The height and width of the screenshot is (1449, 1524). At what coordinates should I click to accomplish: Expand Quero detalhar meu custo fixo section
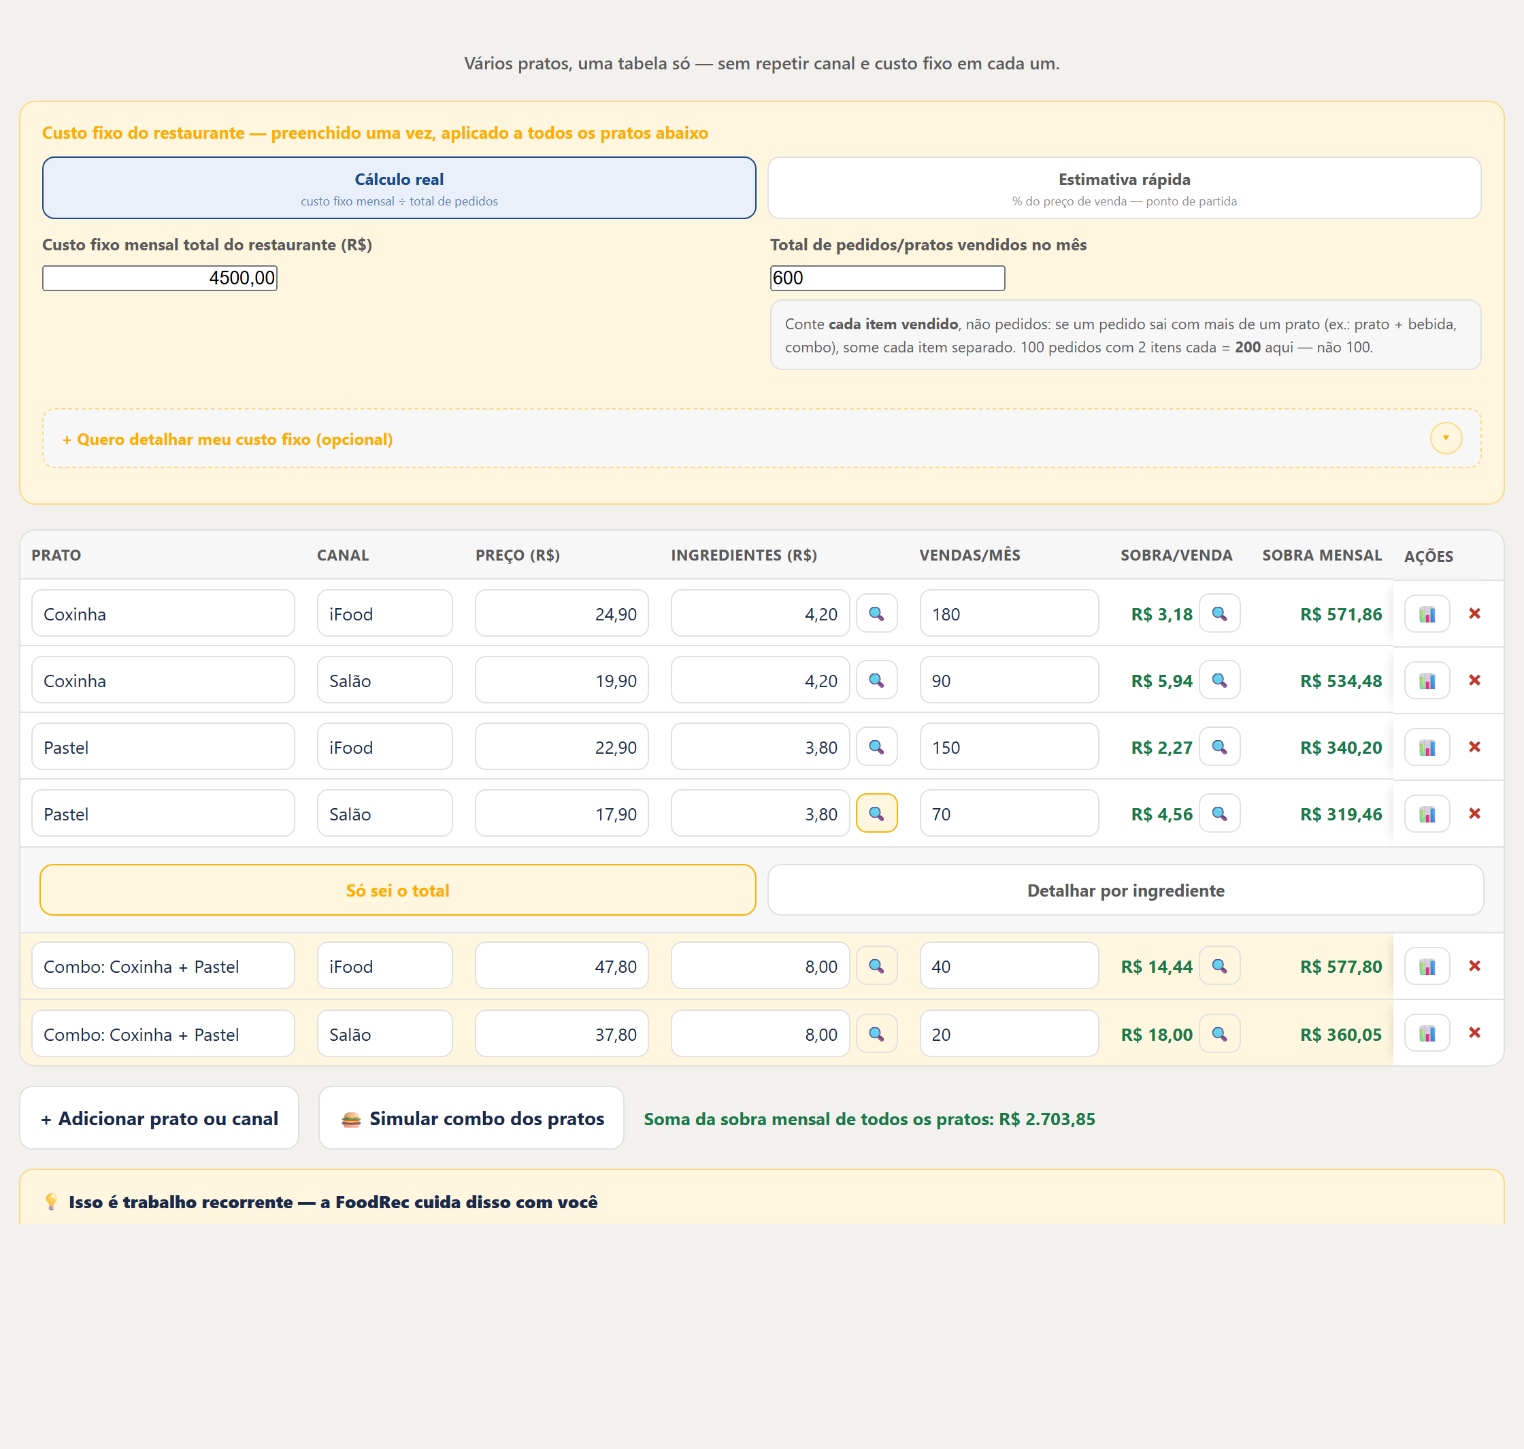[x=761, y=438]
